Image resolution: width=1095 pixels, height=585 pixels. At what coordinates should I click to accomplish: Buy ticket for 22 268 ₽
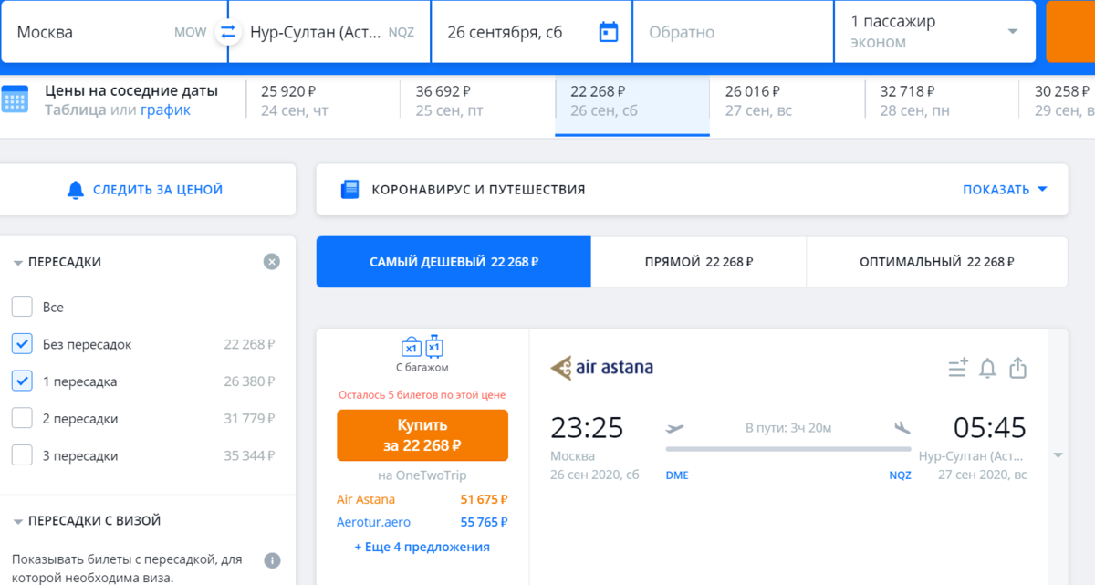pyautogui.click(x=422, y=435)
